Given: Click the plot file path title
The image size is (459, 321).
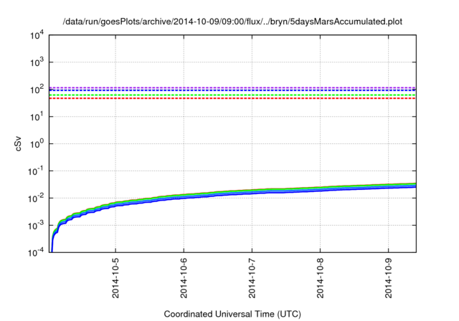Looking at the screenshot, I should coord(232,21).
